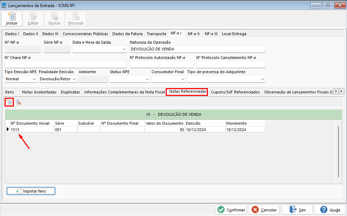The width and height of the screenshot is (347, 216).
Task: Select the document value 85 cell
Action: (165, 130)
